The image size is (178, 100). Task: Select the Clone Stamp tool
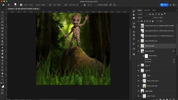coord(2,41)
